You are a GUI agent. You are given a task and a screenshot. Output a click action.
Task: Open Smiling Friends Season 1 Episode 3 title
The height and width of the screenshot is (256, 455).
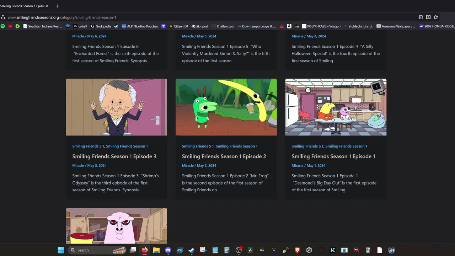(114, 156)
